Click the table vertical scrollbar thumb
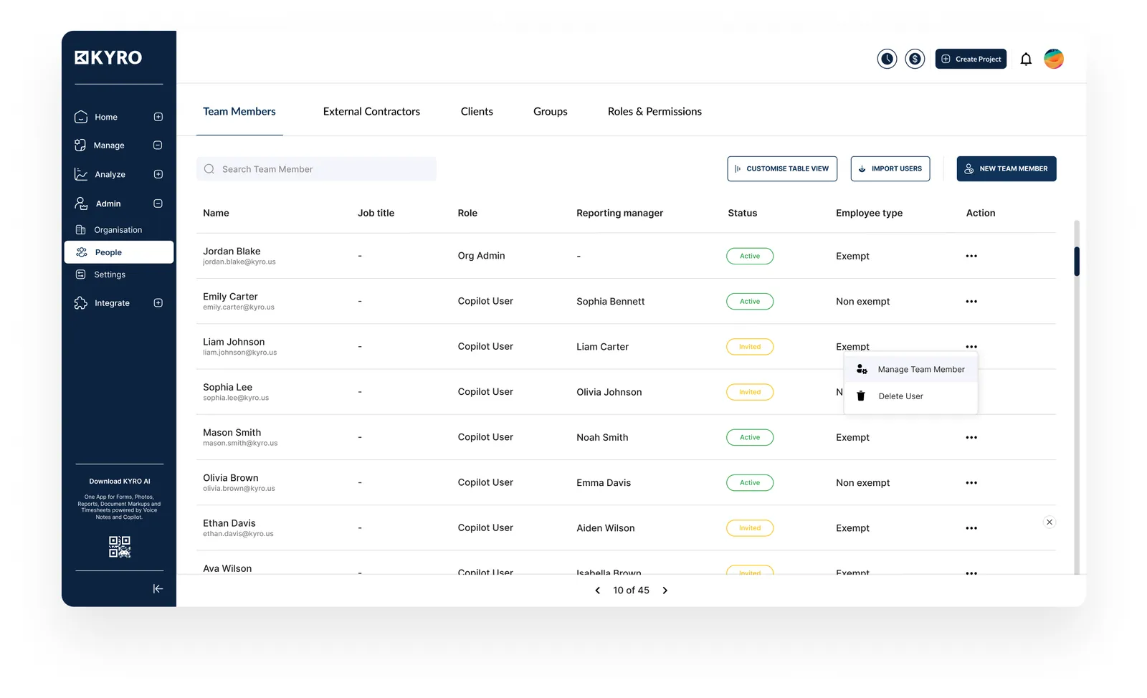 pos(1077,261)
